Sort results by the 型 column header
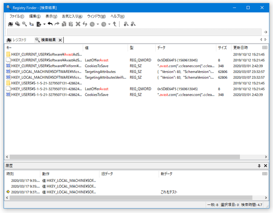Viewport: 273px width, 213px height. pos(142,48)
